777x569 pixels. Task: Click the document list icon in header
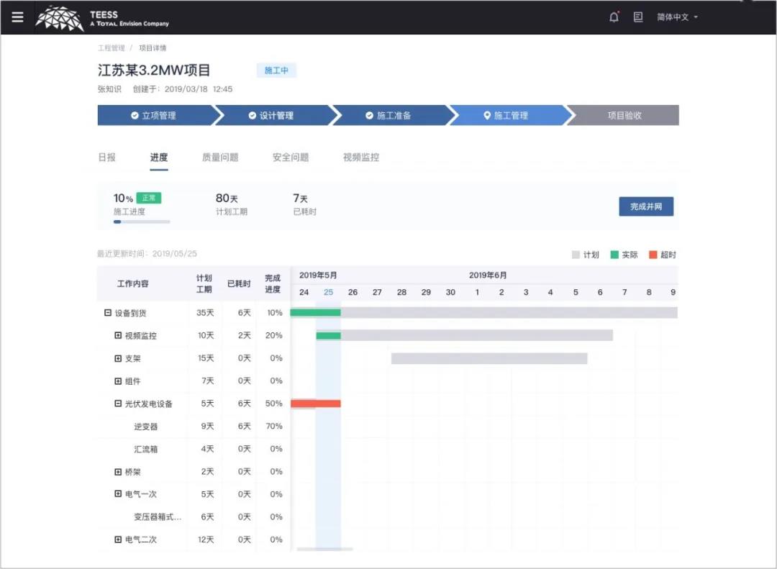[638, 17]
